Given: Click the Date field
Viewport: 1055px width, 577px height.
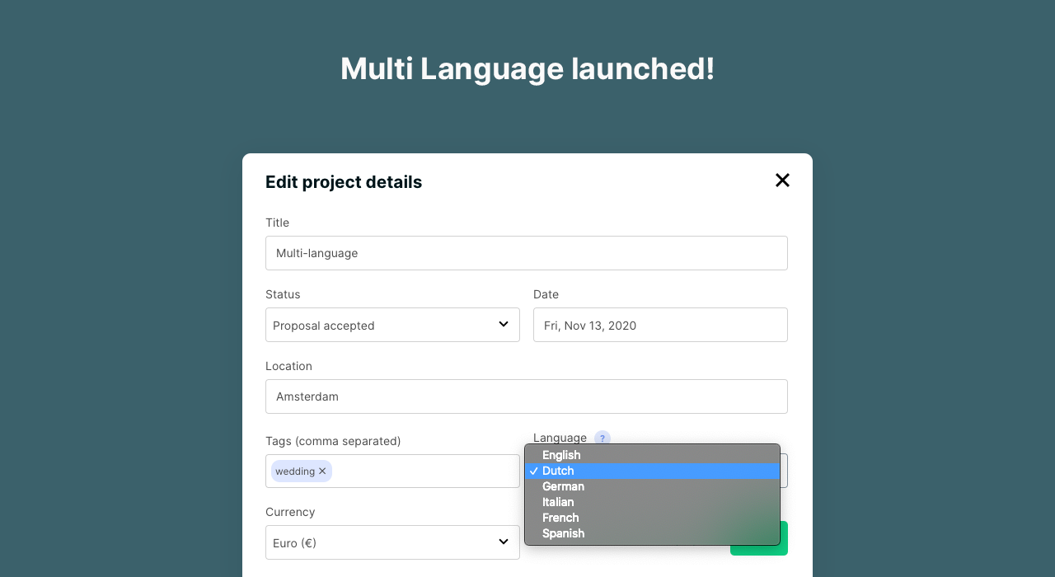Looking at the screenshot, I should 660,325.
